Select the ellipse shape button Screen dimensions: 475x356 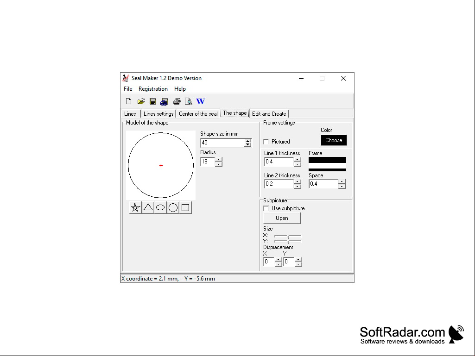pos(160,208)
